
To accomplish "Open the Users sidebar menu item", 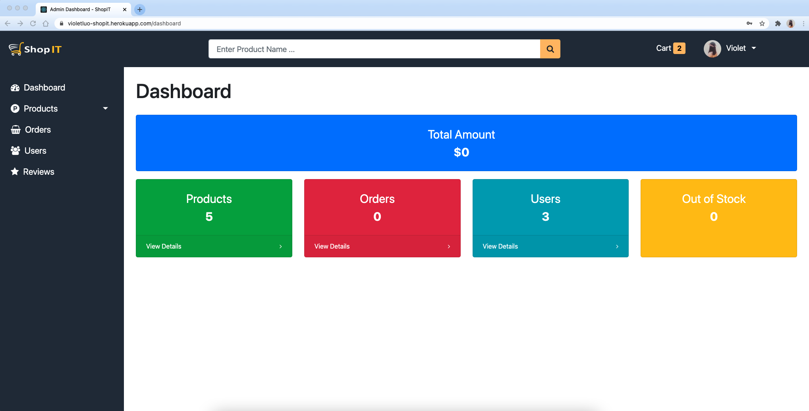I will pyautogui.click(x=29, y=151).
